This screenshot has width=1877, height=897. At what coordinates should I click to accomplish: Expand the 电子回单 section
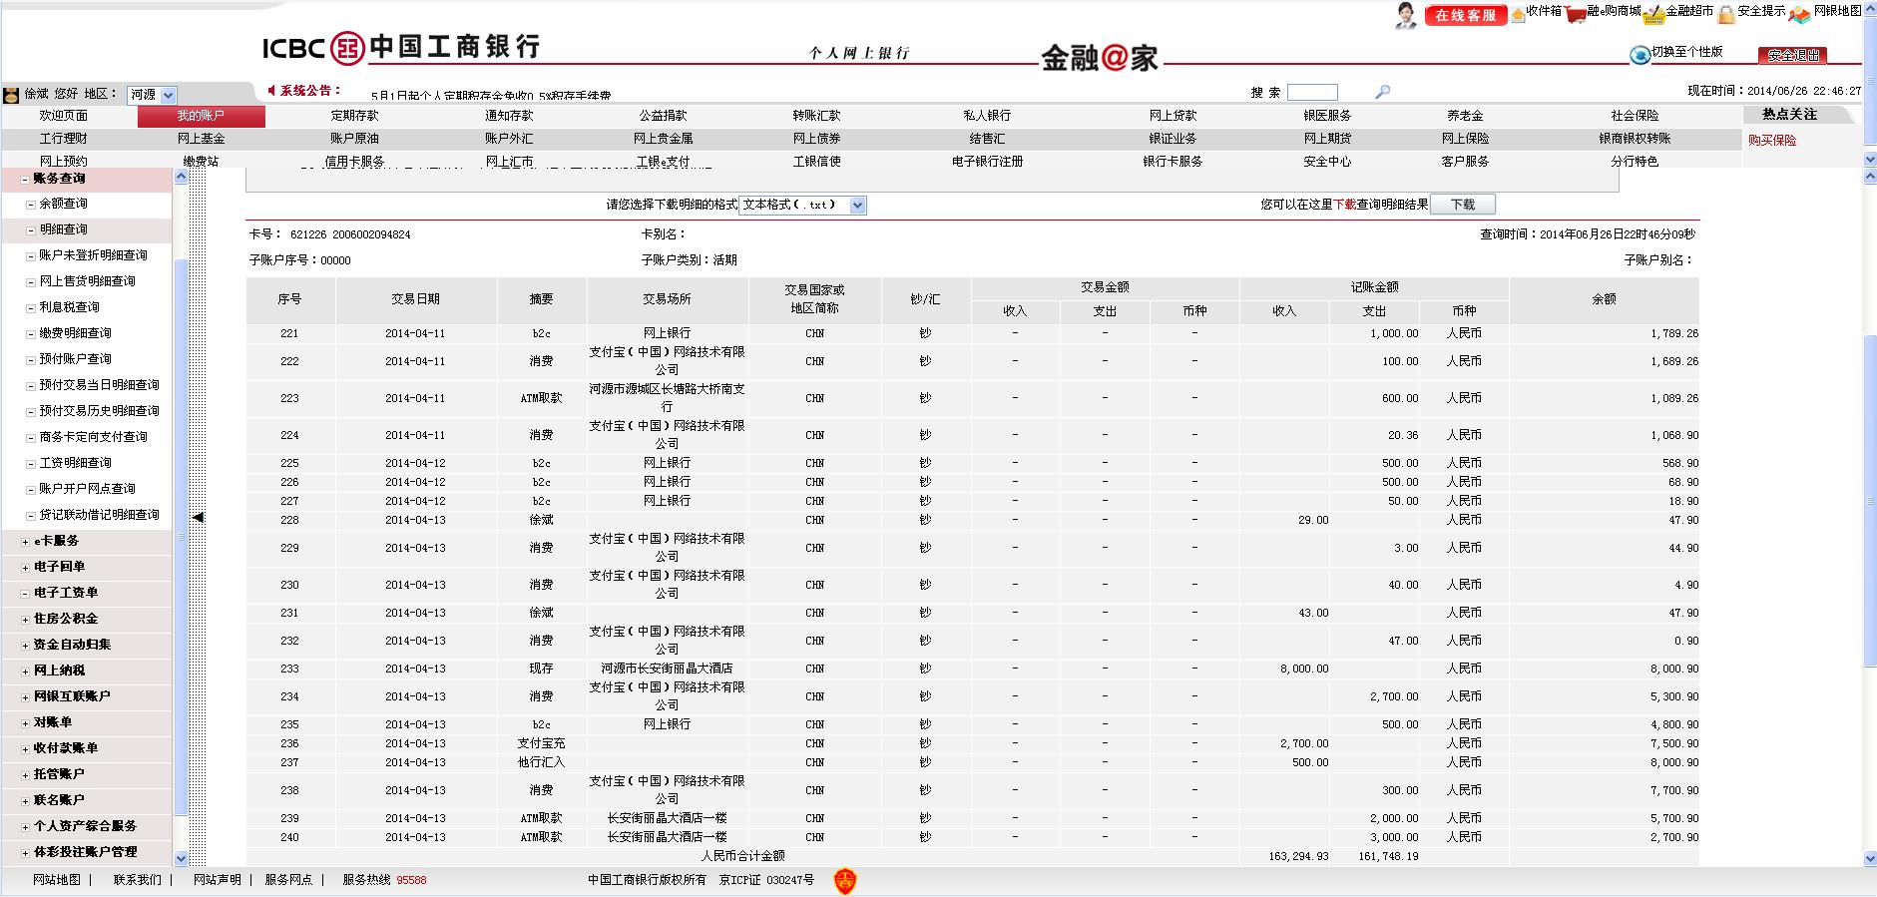coord(25,568)
